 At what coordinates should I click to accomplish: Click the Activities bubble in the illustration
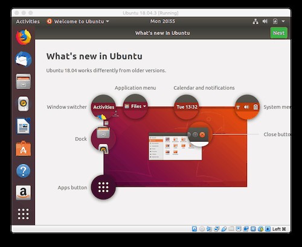(x=103, y=107)
